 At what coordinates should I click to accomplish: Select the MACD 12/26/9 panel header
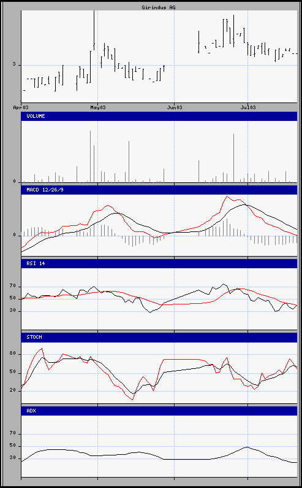pos(159,190)
